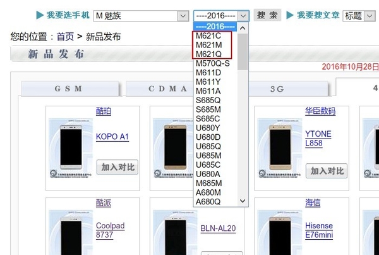Open the KOPO A1 phone thumbnail
This screenshot has height=255, width=379.
71,147
